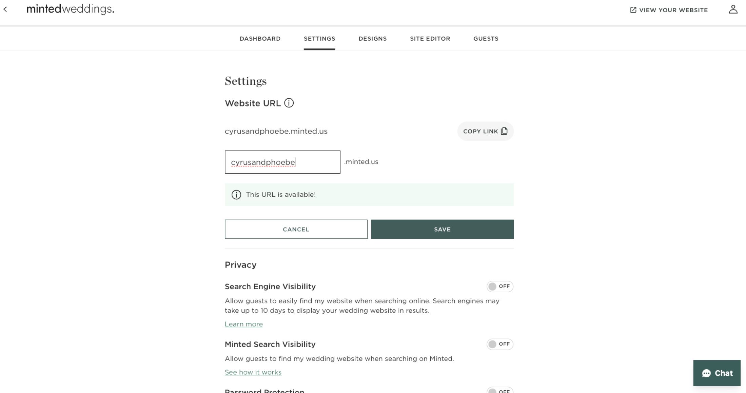746x393 pixels.
Task: Click inside the cyrusandphoebe URL field
Action: [282, 162]
